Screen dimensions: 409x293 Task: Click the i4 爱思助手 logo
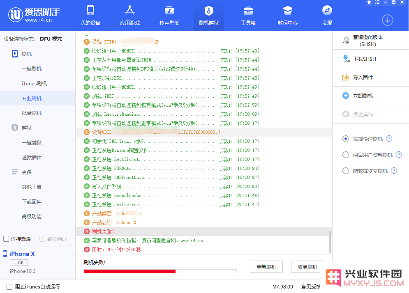click(34, 14)
